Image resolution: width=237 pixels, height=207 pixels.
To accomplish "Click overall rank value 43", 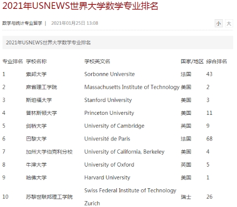I will pos(209,74).
